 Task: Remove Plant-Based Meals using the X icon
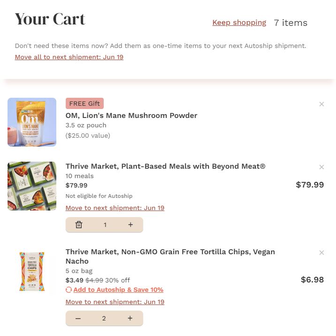(x=321, y=167)
